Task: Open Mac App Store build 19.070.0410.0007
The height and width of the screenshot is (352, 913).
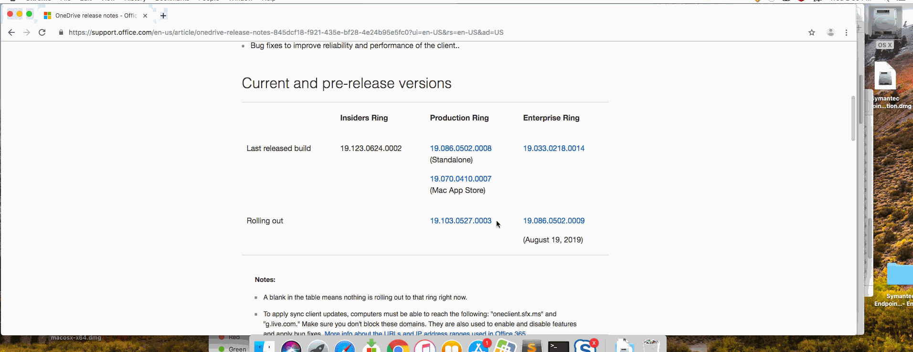Action: click(460, 179)
